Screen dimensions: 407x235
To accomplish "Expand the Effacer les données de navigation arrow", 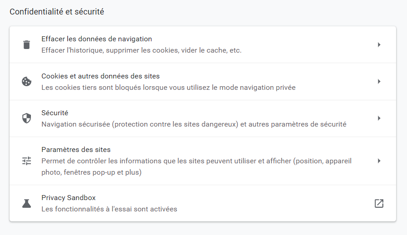I will [379, 44].
